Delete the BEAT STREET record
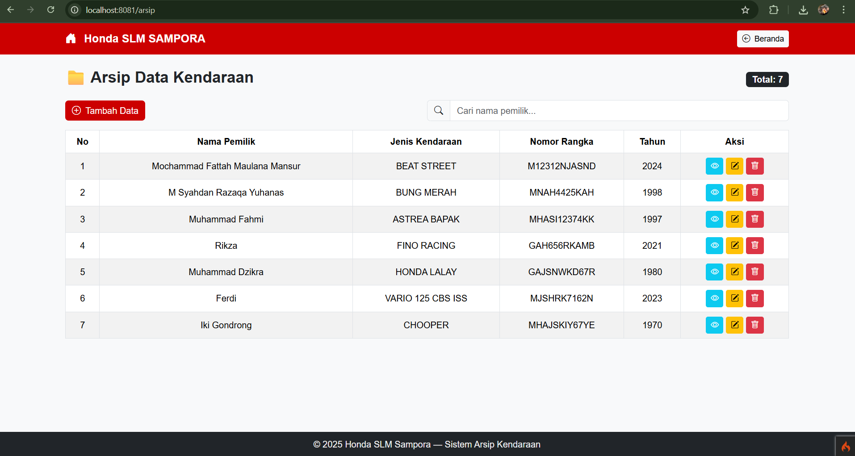Screen dimensions: 855x456 point(754,166)
